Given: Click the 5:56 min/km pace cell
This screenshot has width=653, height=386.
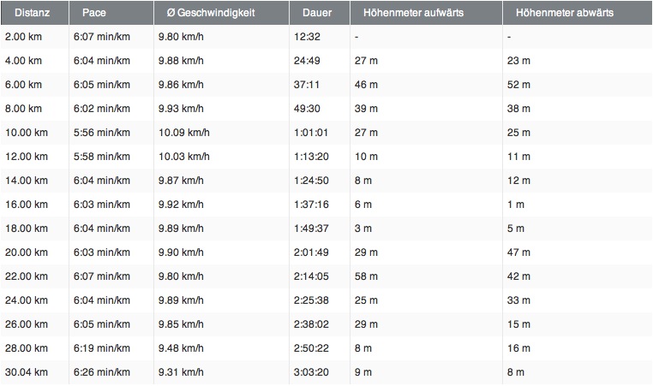Looking at the screenshot, I should (106, 133).
